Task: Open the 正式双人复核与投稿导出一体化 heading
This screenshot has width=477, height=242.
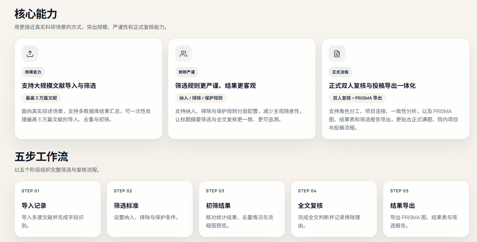Action: tap(372, 85)
